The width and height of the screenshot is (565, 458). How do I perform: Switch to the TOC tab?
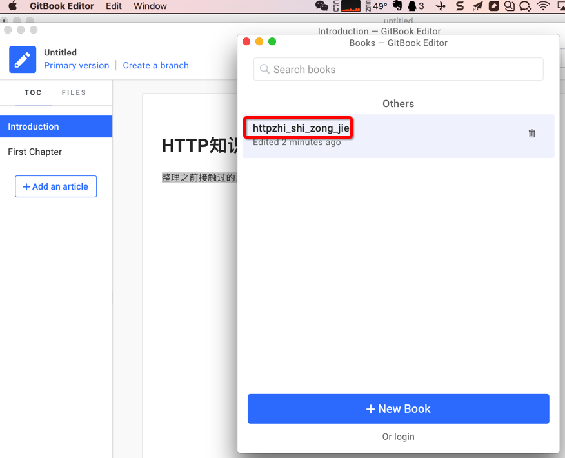(x=33, y=93)
